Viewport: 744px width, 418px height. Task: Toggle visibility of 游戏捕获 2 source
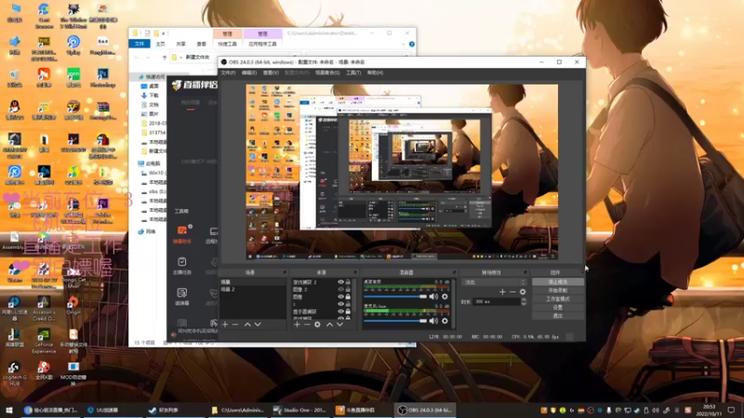[x=340, y=282]
